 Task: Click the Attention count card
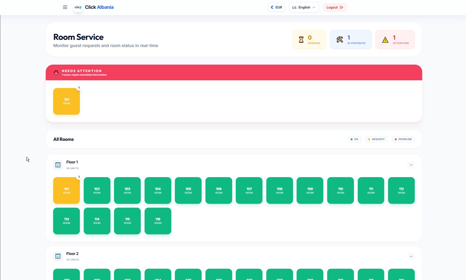pyautogui.click(x=395, y=40)
